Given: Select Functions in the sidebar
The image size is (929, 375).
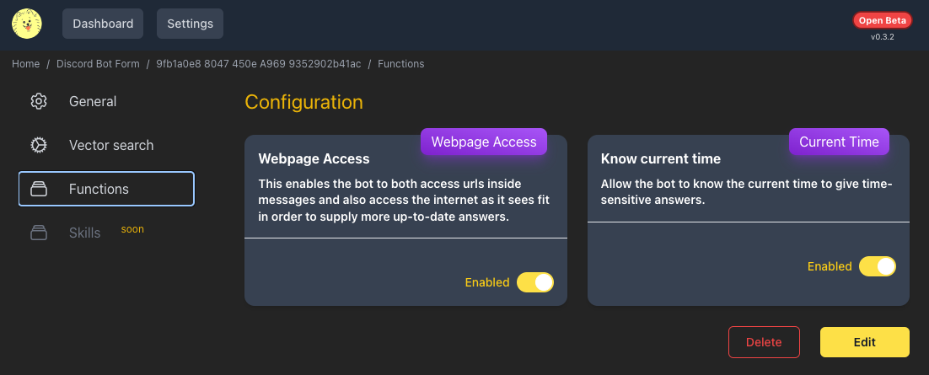Looking at the screenshot, I should point(107,189).
